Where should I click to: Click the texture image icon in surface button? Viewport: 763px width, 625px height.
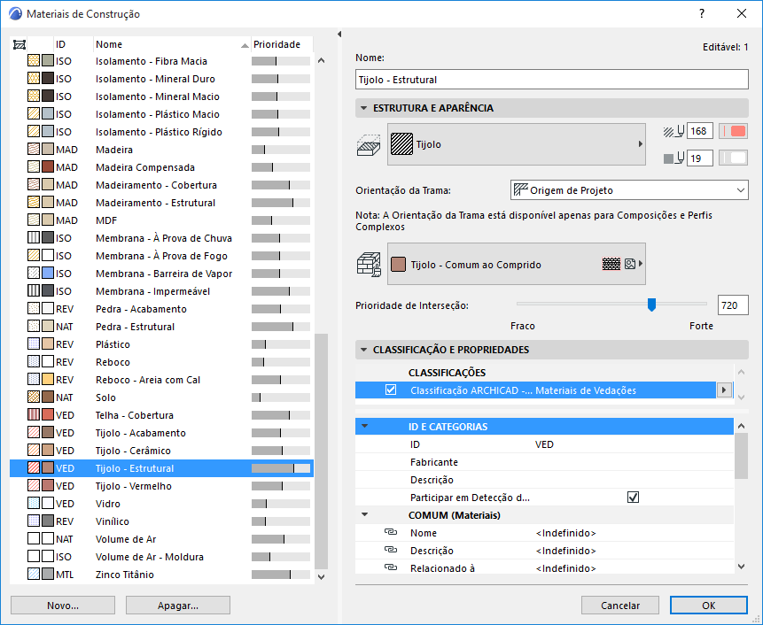coord(630,264)
